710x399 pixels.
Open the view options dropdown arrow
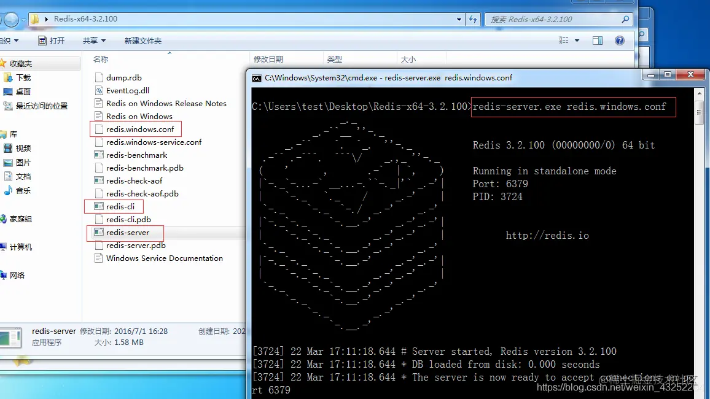click(x=577, y=41)
